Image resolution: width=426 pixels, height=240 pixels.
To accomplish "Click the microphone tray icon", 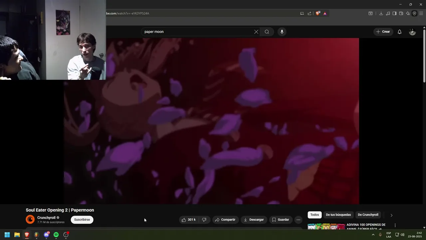I will tap(380, 235).
